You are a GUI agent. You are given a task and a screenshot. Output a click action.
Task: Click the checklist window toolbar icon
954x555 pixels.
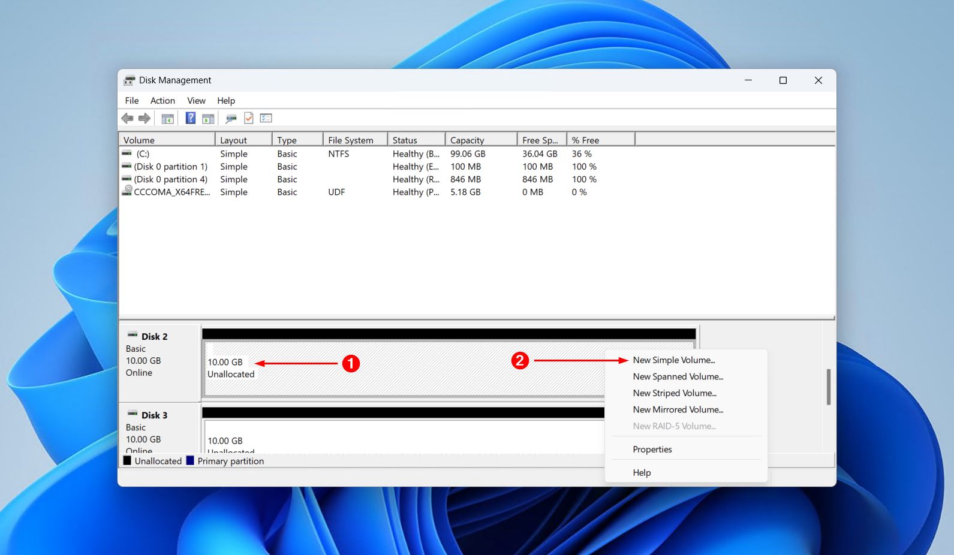tap(266, 118)
